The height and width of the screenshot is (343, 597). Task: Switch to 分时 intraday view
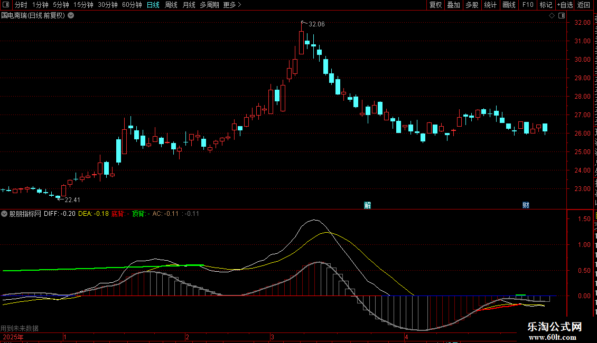point(21,5)
